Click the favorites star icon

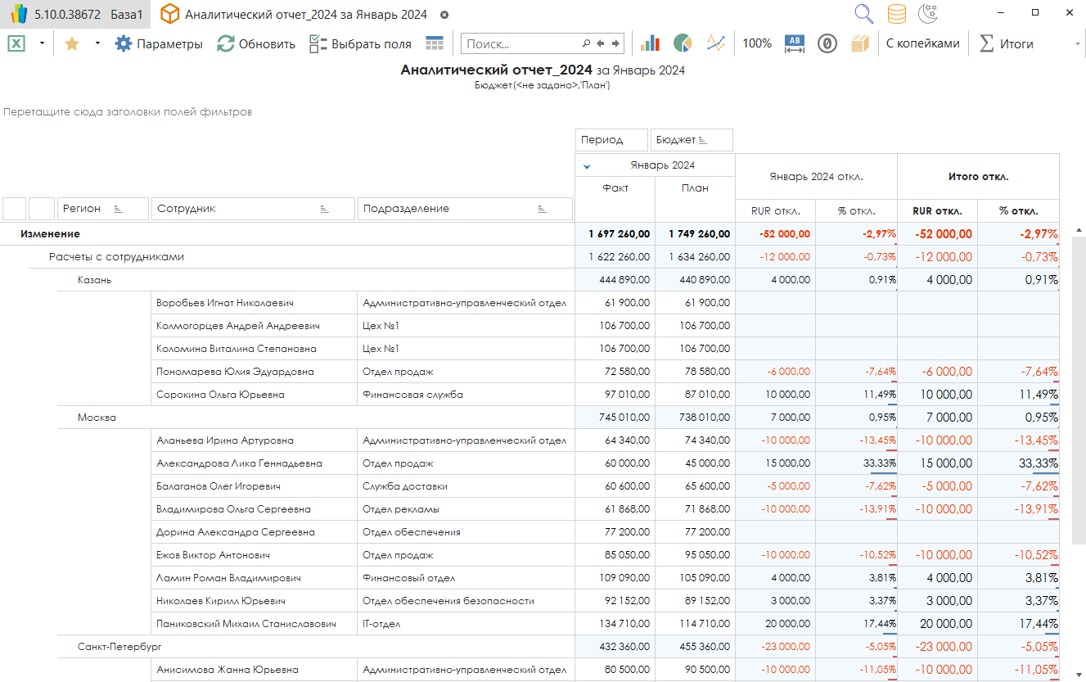click(x=72, y=44)
